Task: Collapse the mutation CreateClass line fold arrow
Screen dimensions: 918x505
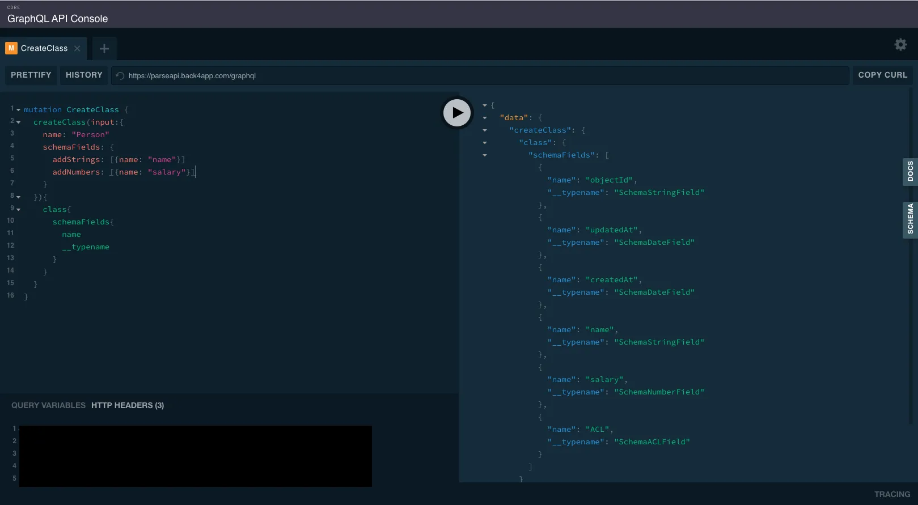Action: pos(18,110)
